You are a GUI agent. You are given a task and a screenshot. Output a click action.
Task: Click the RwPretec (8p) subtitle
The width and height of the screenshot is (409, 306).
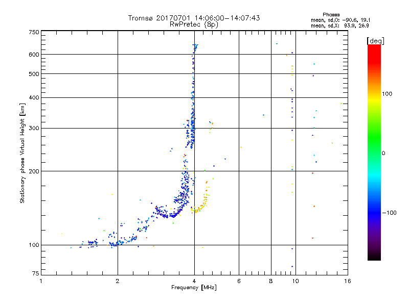pos(194,24)
